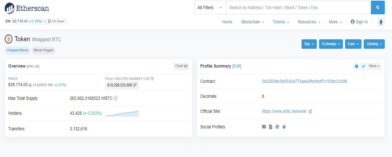Open the email social profile icon

tap(264, 127)
